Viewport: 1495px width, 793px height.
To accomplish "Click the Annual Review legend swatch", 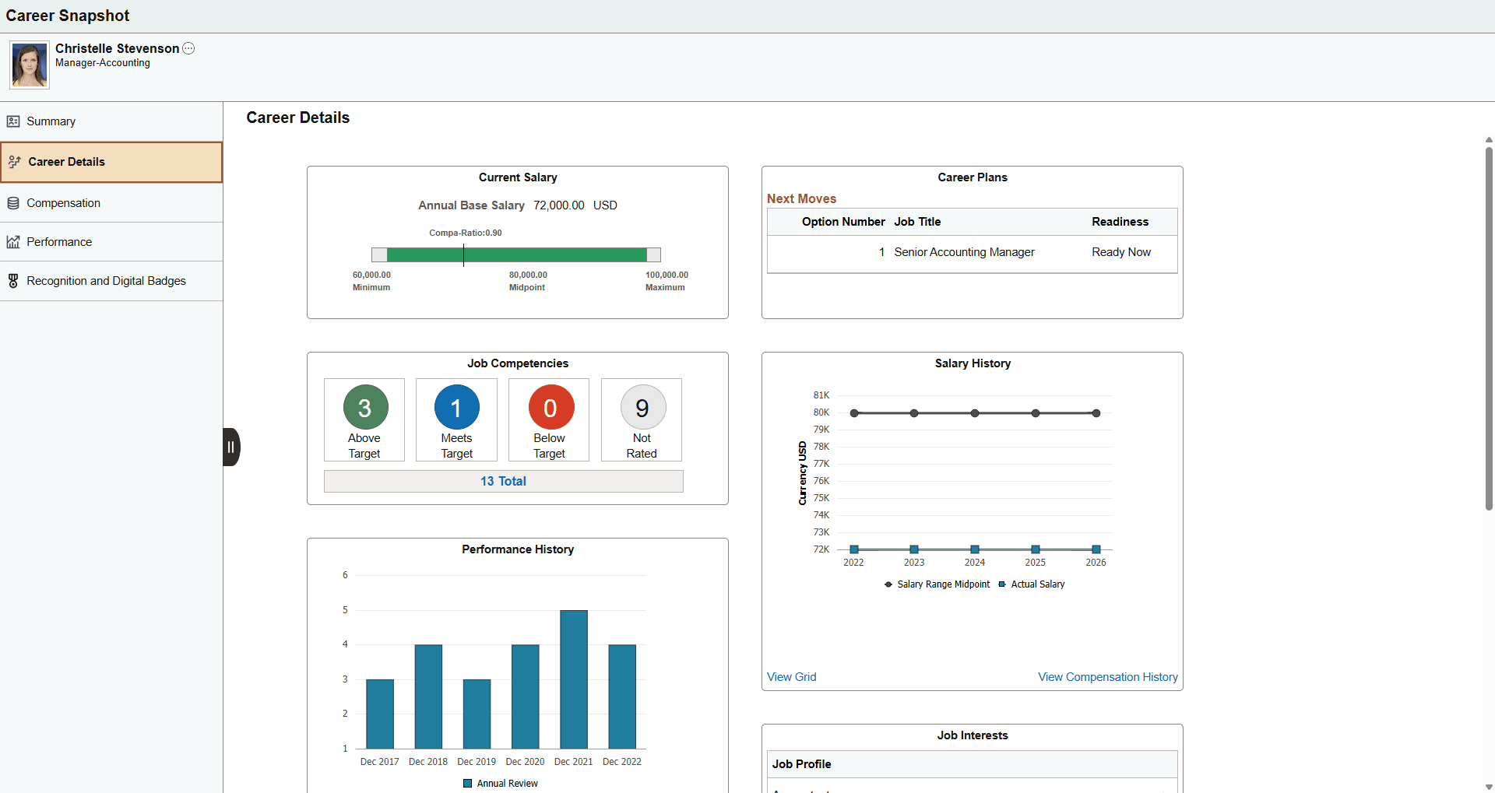I will 468,784.
